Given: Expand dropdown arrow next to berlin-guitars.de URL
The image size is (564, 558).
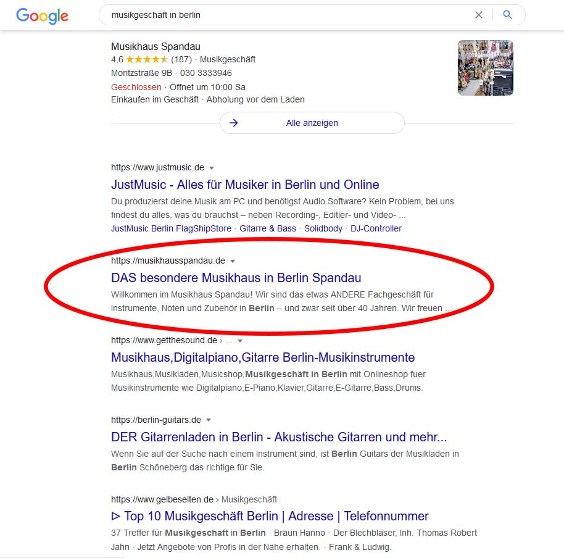Looking at the screenshot, I should coord(209,420).
